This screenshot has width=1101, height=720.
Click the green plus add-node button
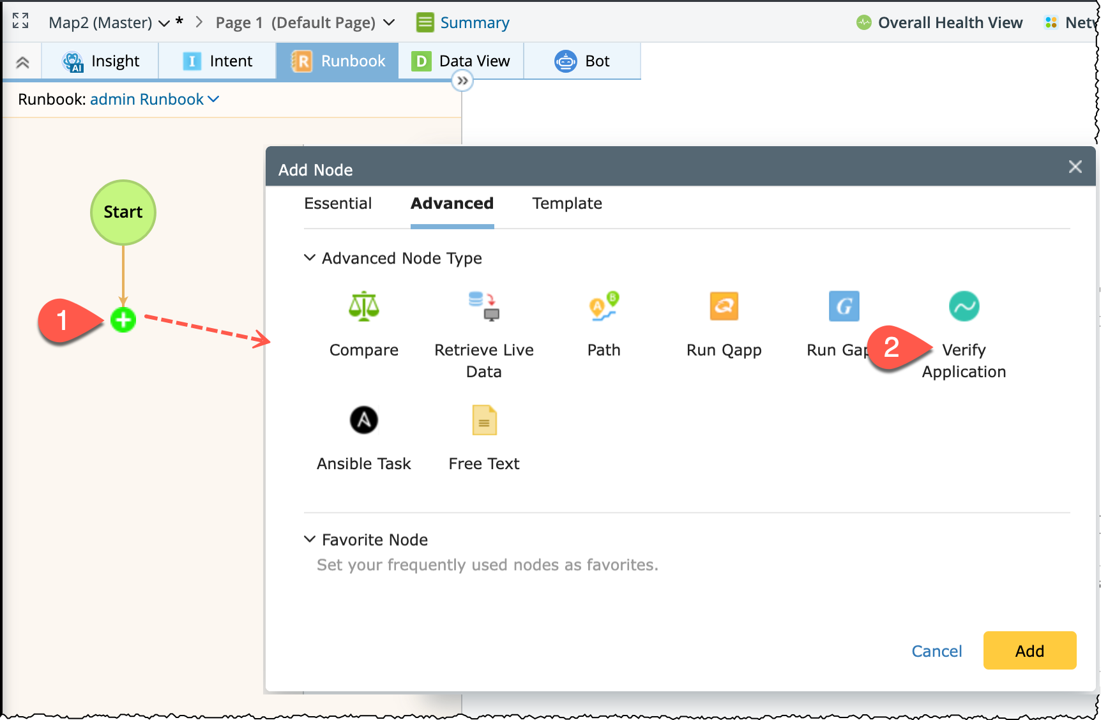coord(123,320)
